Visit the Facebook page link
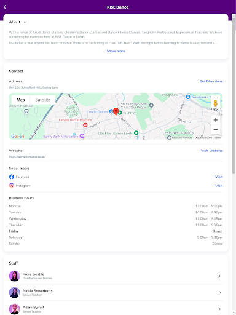This screenshot has height=315, width=236. point(219,177)
